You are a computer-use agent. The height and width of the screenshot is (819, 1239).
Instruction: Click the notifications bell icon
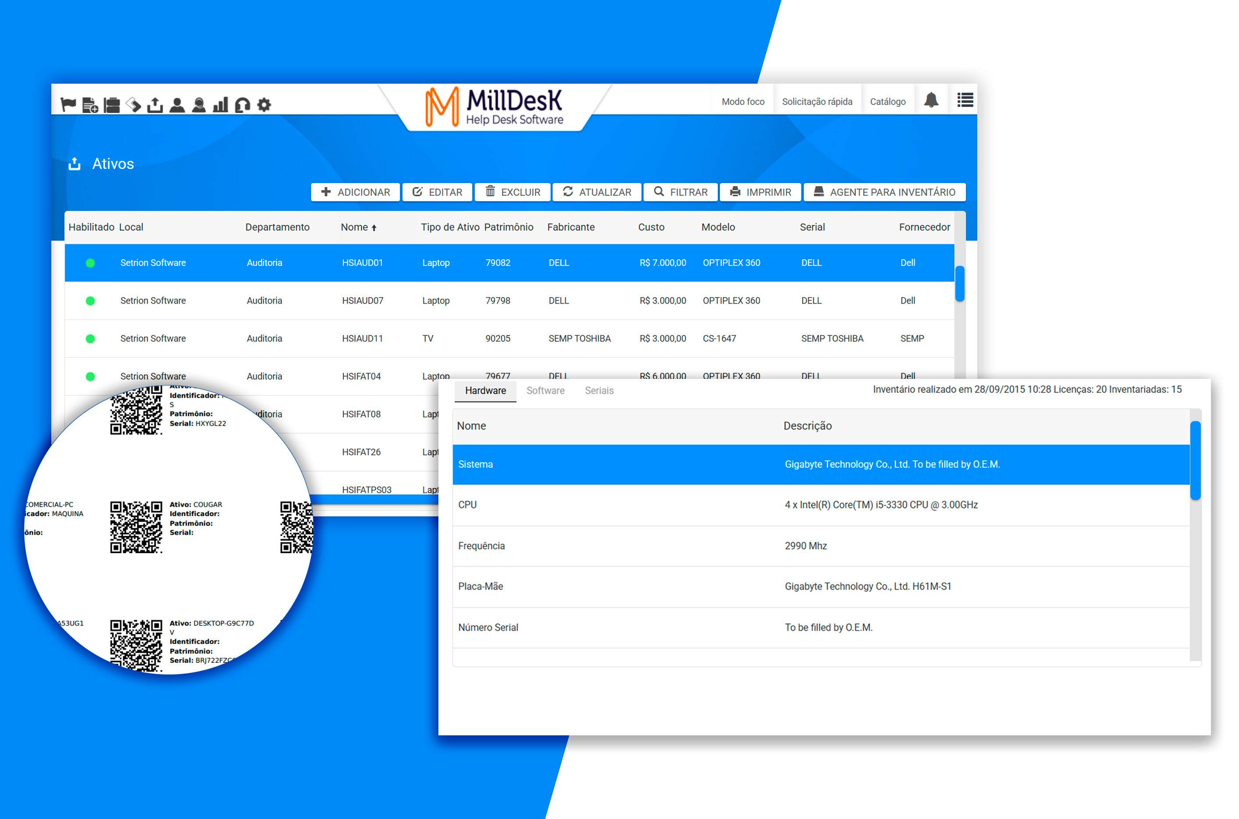[932, 99]
